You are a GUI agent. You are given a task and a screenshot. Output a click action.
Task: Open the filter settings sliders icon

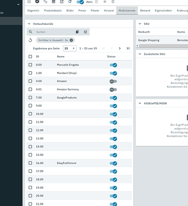(86, 32)
